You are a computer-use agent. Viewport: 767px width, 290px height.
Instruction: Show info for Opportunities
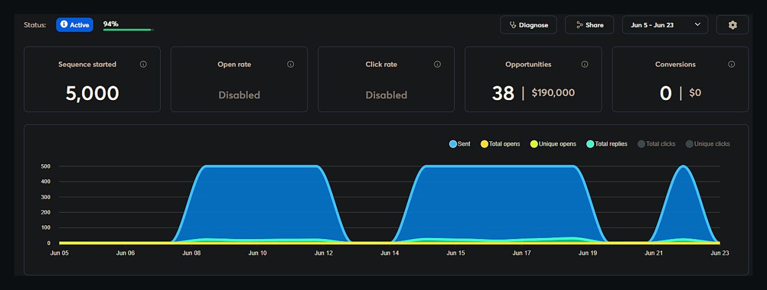[x=585, y=64]
